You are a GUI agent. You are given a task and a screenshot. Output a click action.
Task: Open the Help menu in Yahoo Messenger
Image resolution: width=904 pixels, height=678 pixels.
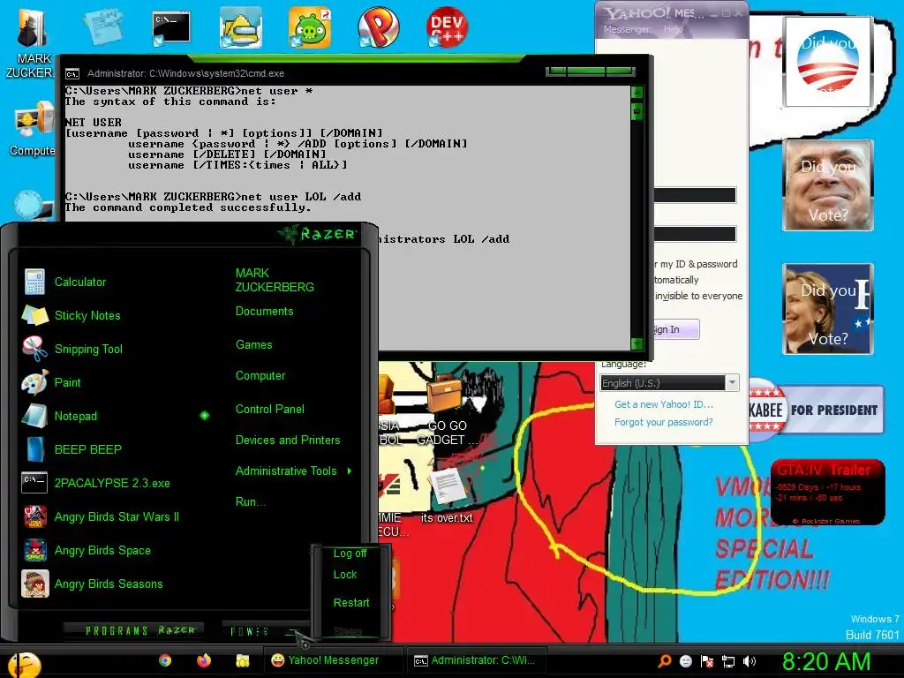673,29
